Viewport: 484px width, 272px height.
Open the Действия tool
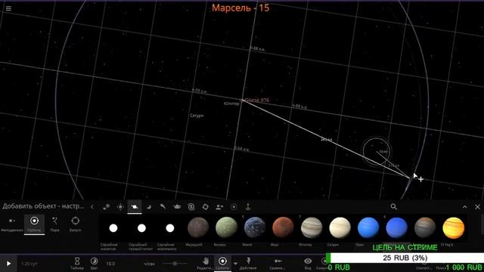pos(248,264)
